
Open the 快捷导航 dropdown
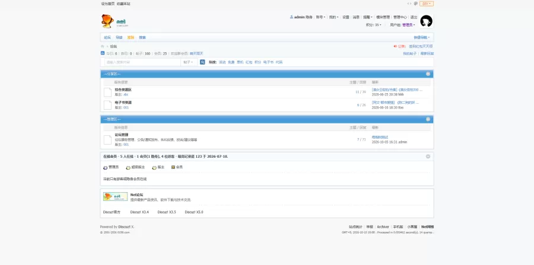coord(422,37)
